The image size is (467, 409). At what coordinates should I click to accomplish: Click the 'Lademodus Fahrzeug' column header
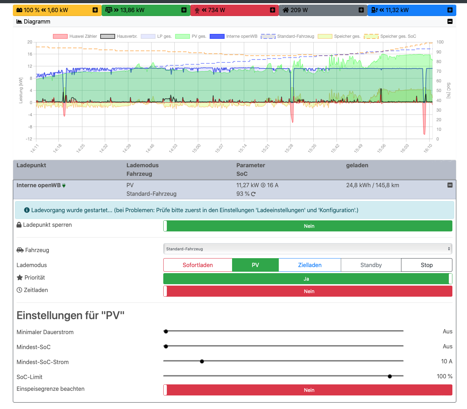coord(143,169)
